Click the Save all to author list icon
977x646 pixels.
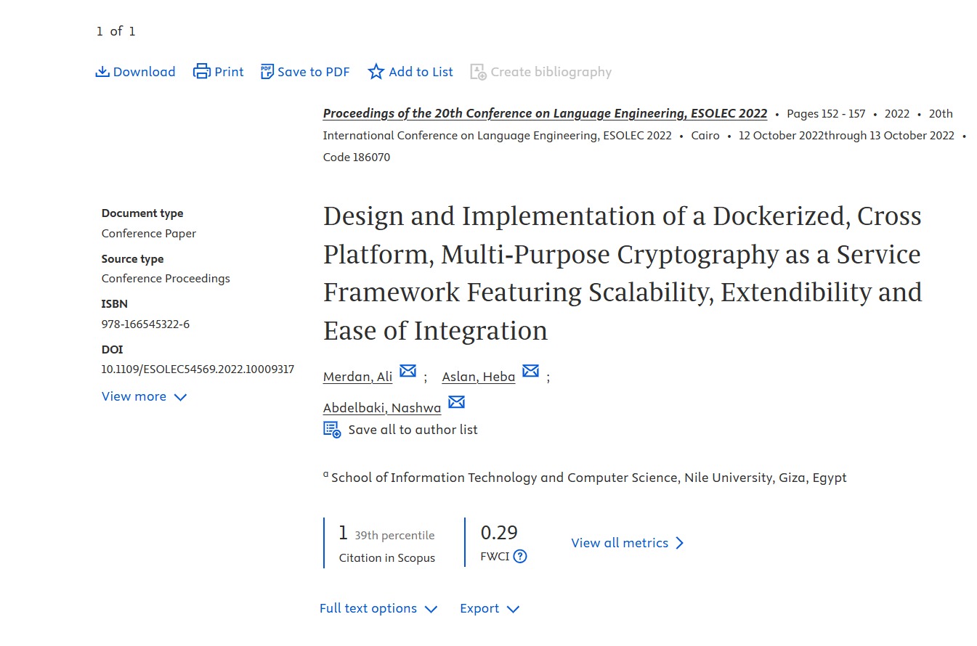coord(332,430)
